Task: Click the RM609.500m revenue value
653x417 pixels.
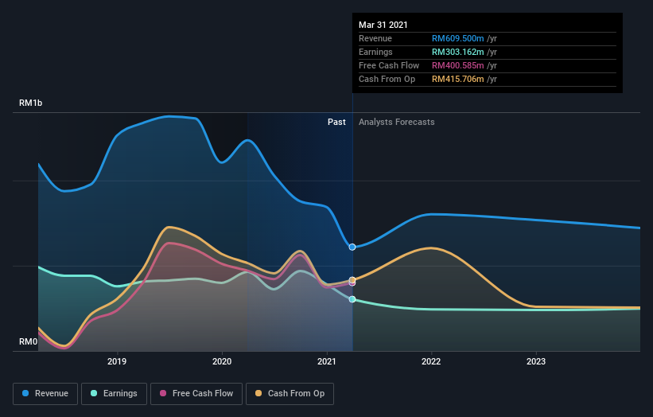Action: click(x=457, y=38)
